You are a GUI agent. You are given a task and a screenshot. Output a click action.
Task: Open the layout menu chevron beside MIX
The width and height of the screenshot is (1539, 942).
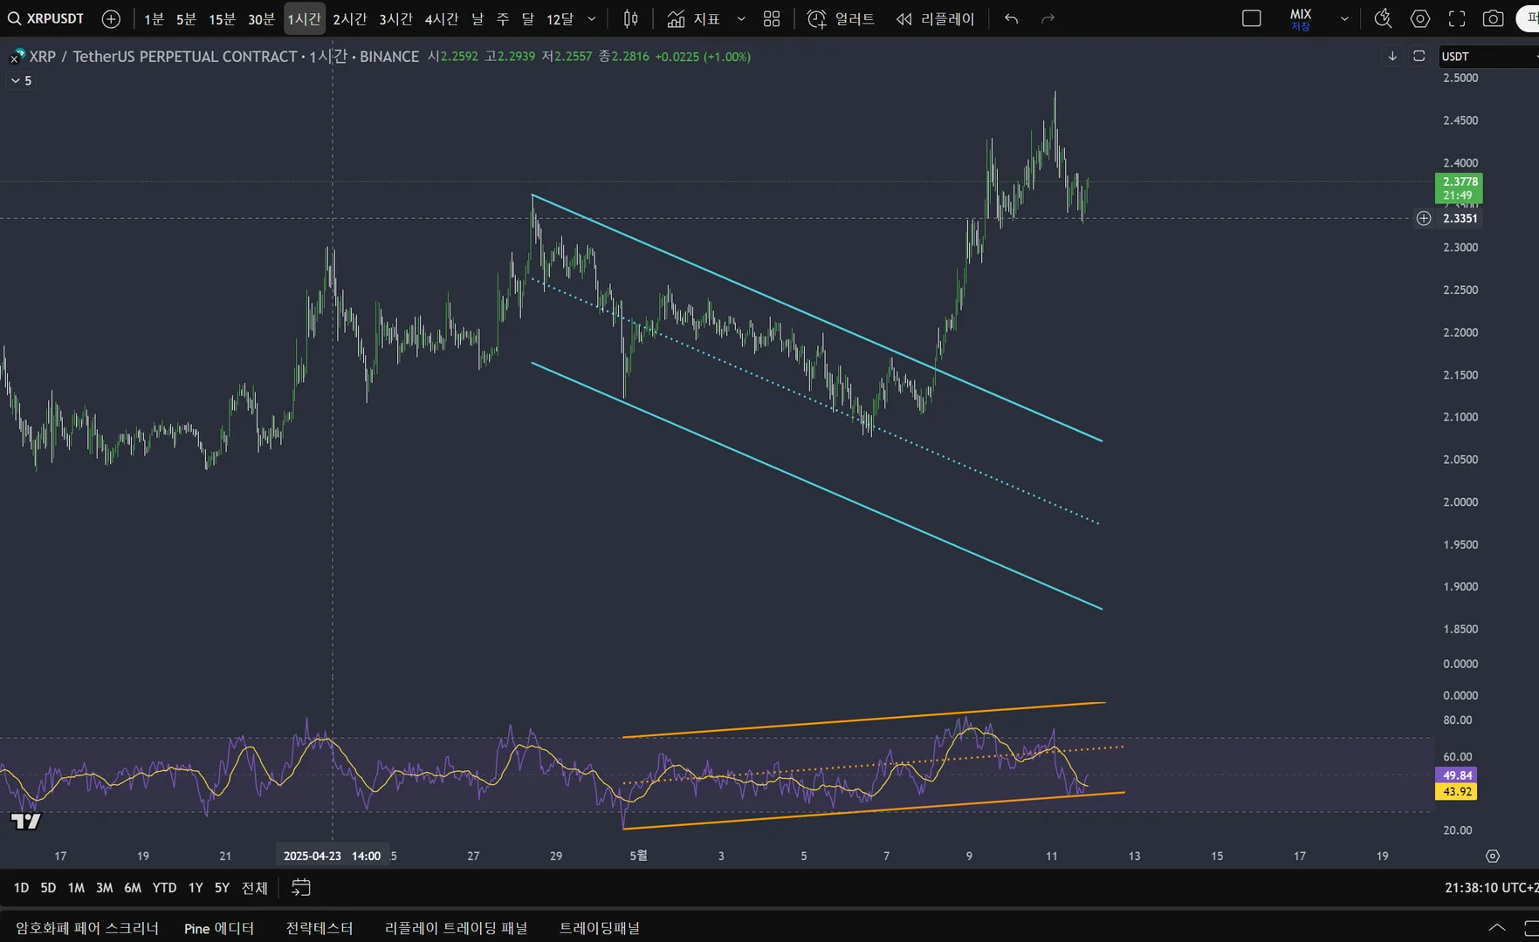tap(1344, 18)
